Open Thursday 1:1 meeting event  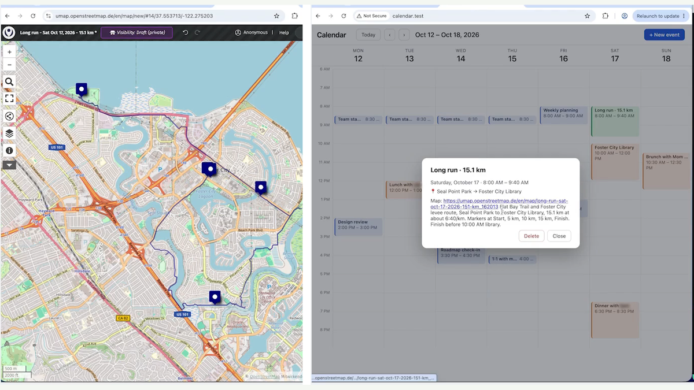(512, 259)
